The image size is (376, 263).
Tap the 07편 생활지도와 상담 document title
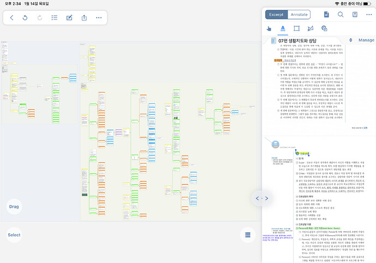tap(297, 41)
